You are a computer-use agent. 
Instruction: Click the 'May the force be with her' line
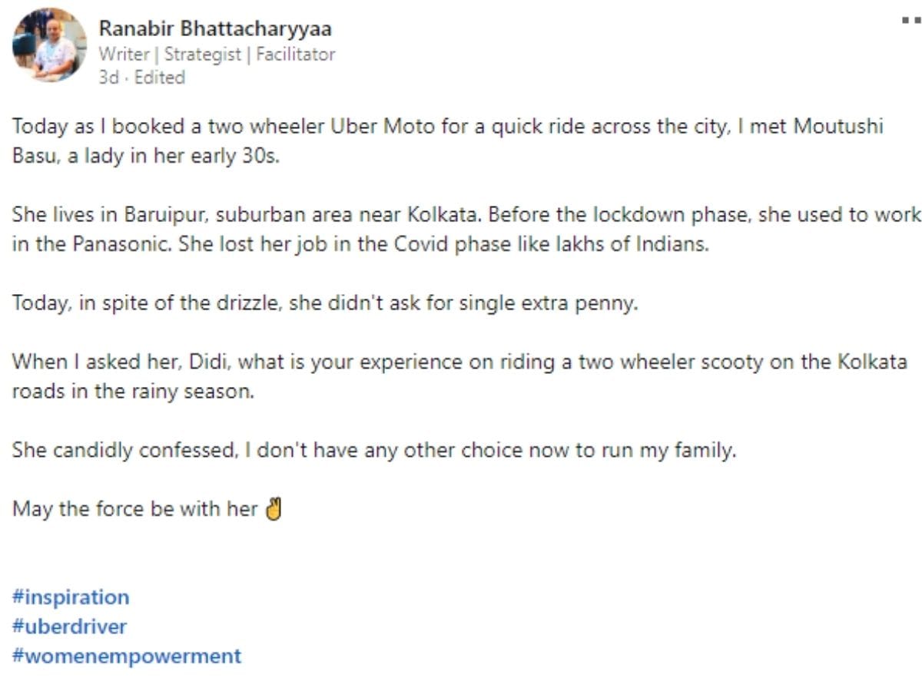[x=134, y=509]
